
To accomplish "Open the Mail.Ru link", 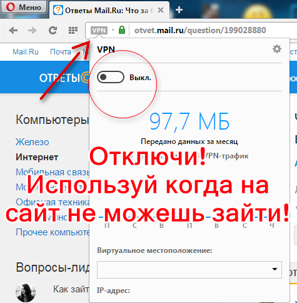I will (26, 52).
